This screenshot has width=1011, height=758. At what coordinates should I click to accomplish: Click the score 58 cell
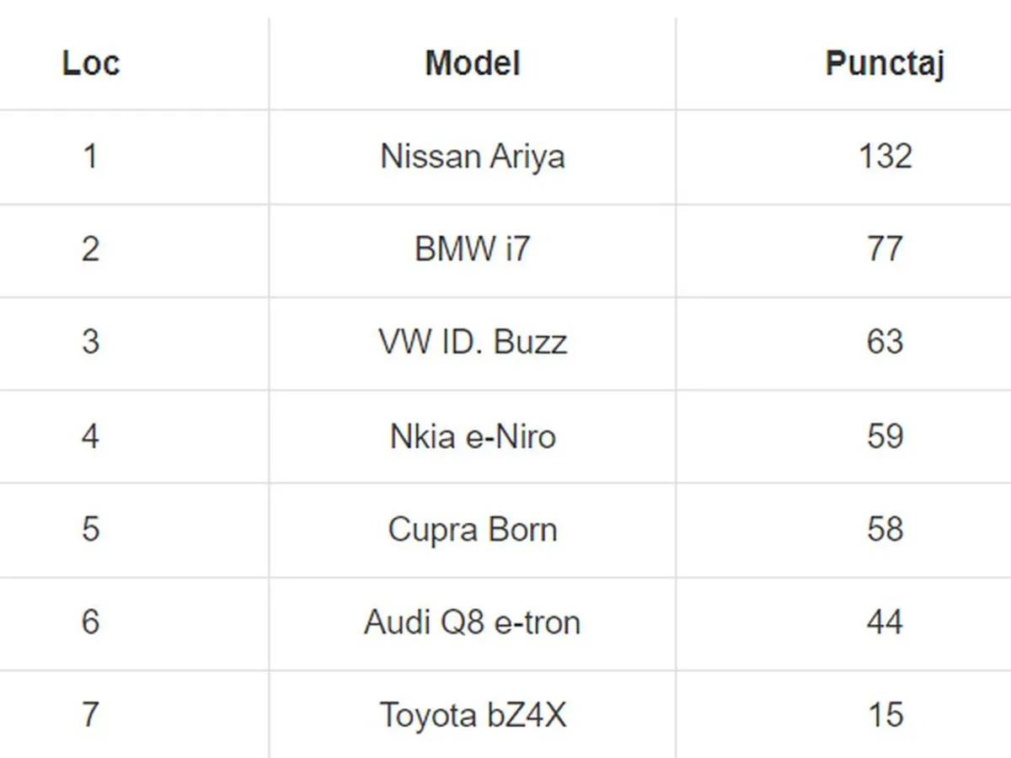(885, 530)
